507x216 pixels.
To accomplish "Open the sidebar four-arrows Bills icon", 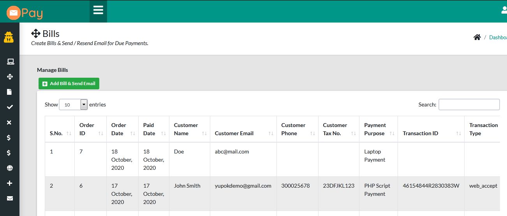I will (10, 77).
